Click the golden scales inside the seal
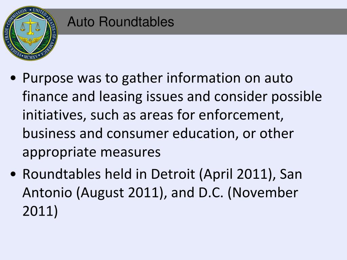Viewport: 347px width, 260px height. pyautogui.click(x=31, y=26)
